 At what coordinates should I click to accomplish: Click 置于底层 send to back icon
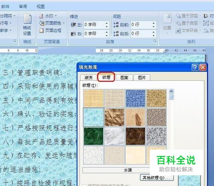click(x=178, y=23)
